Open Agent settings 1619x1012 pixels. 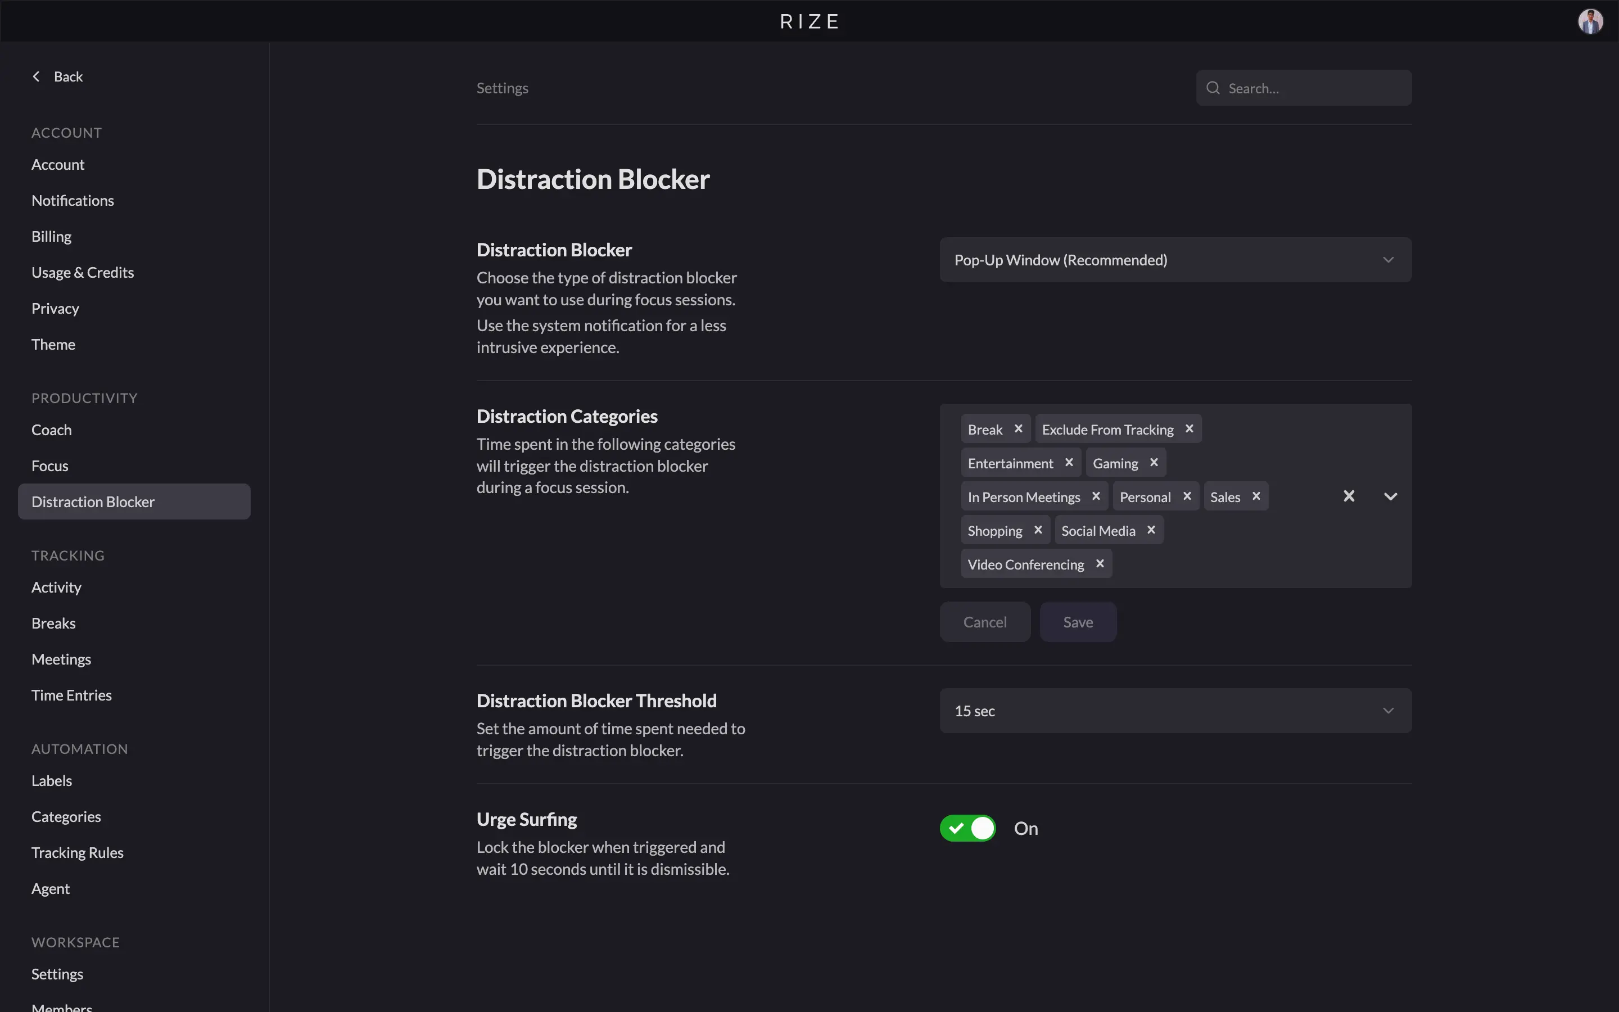coord(50,889)
